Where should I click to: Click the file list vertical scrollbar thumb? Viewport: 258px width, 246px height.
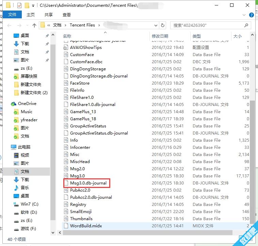coord(252,162)
